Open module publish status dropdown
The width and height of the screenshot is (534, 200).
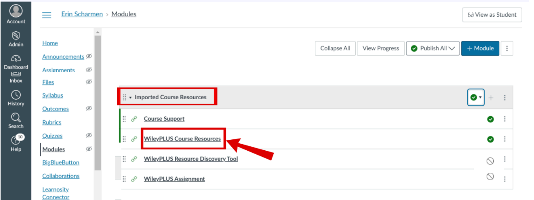pyautogui.click(x=476, y=98)
